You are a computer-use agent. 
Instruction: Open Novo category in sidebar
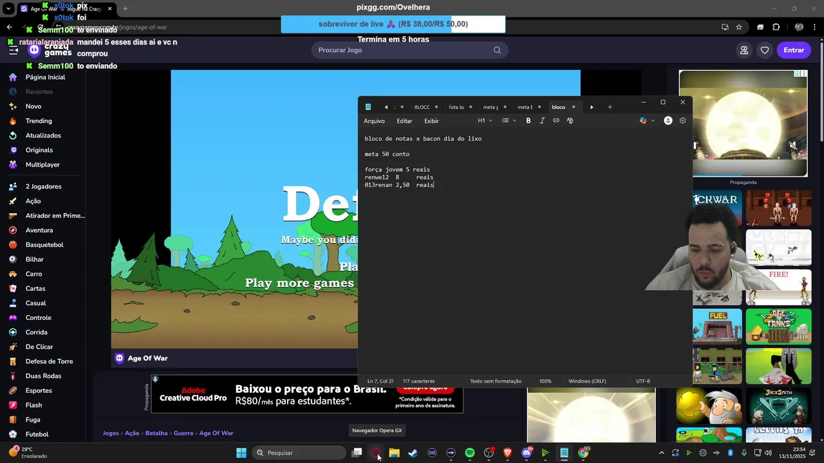33,106
